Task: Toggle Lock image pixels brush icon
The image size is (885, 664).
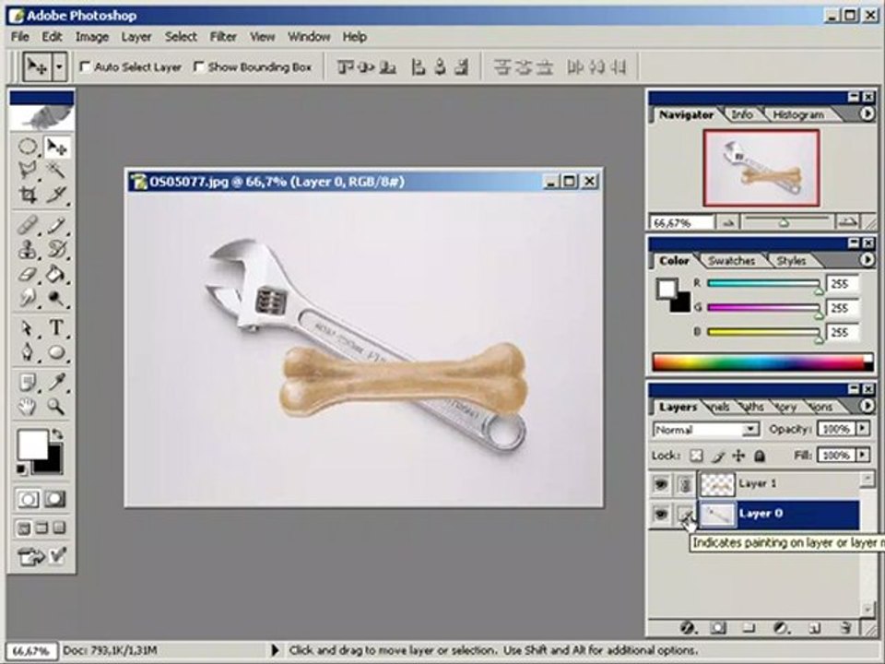Action: tap(718, 456)
